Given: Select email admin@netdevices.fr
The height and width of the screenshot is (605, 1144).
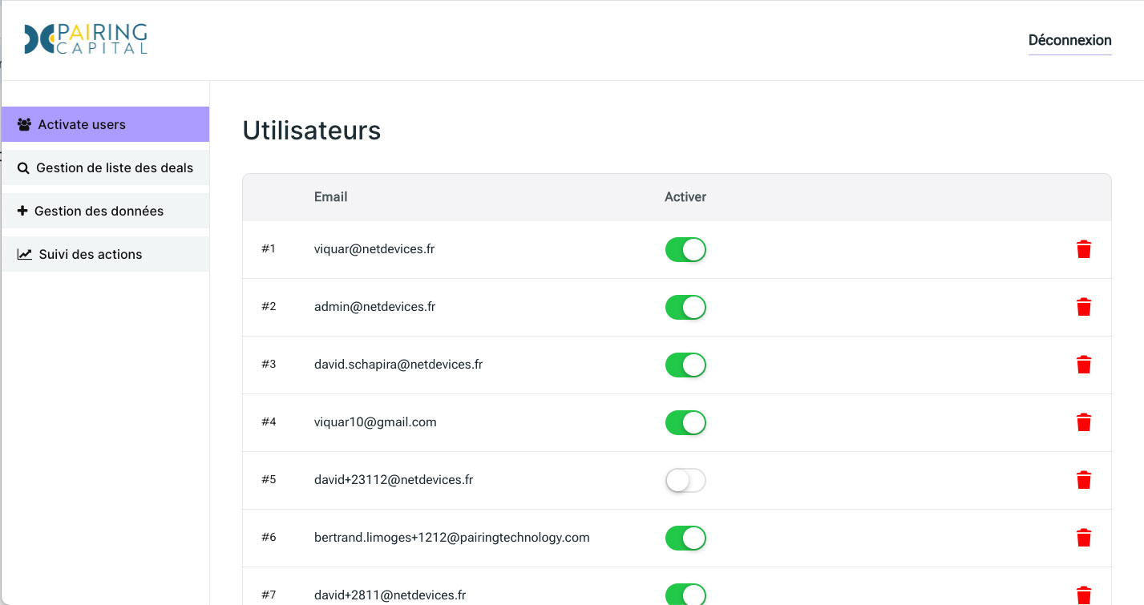Looking at the screenshot, I should (375, 307).
